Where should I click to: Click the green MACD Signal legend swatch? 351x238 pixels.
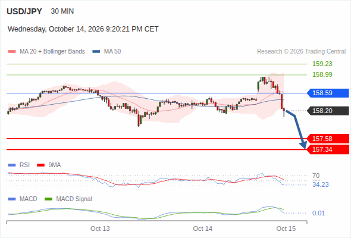[x=48, y=199]
